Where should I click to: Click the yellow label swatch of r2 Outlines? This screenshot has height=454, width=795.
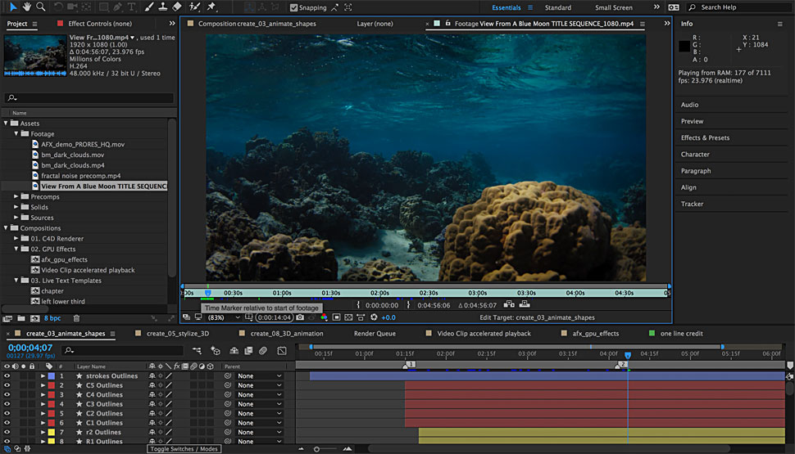51,432
